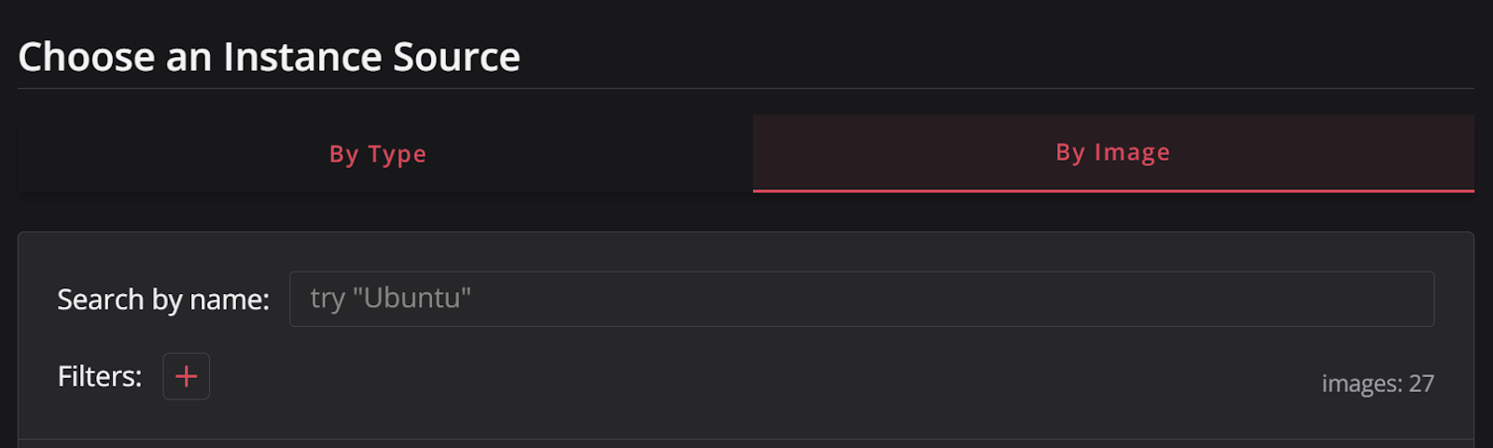Click the try "Ubuntu" placeholder text
This screenshot has width=1493, height=448.
[390, 299]
